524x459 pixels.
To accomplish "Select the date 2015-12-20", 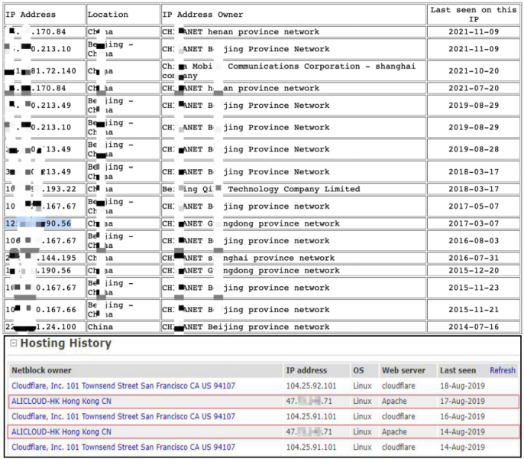I will pos(474,270).
